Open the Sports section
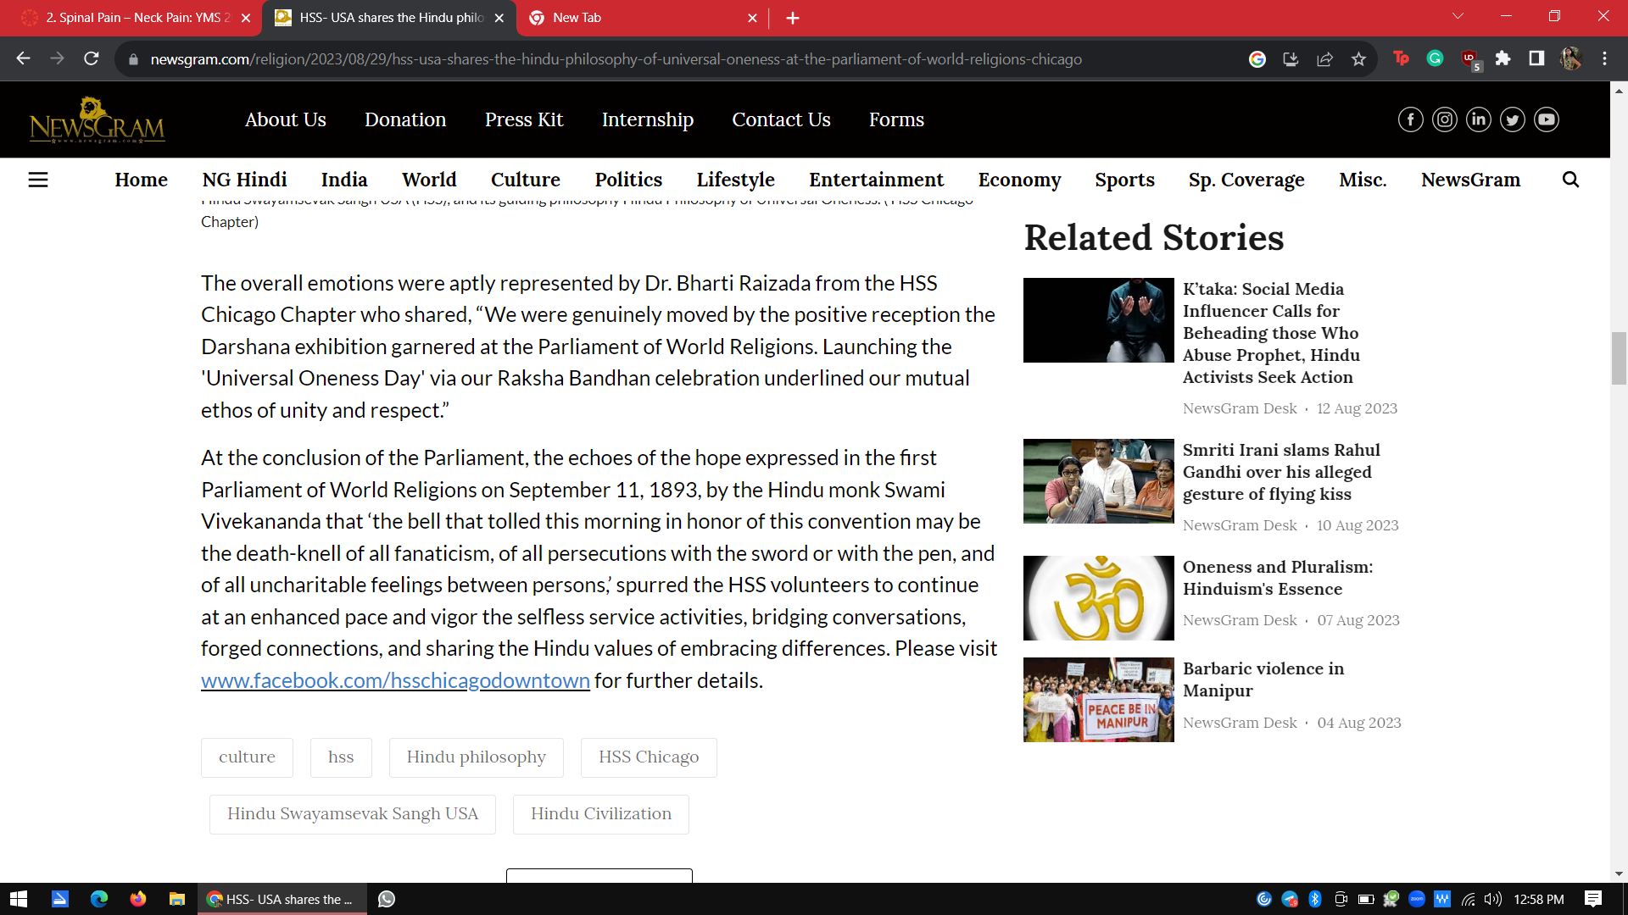Viewport: 1628px width, 915px height. 1124,180
